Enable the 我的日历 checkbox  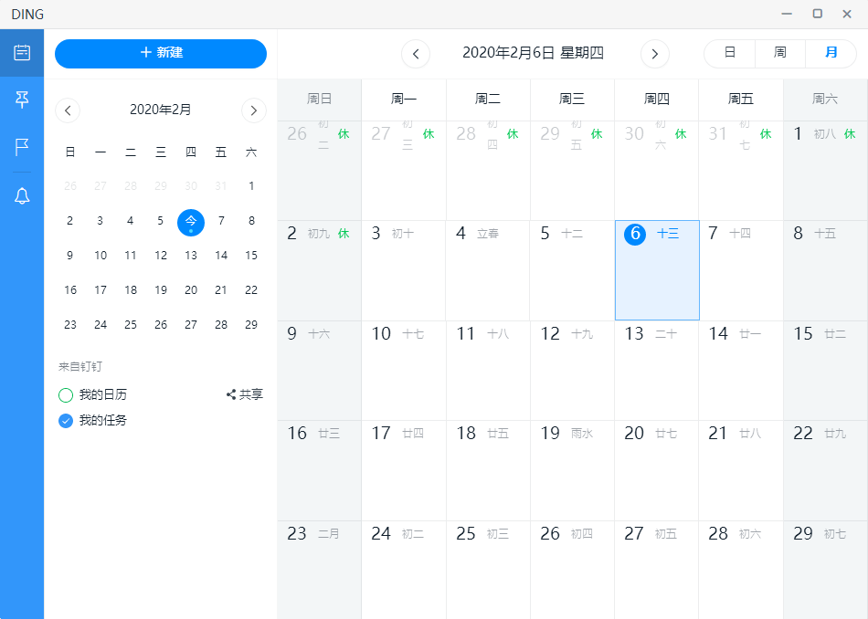pos(64,394)
